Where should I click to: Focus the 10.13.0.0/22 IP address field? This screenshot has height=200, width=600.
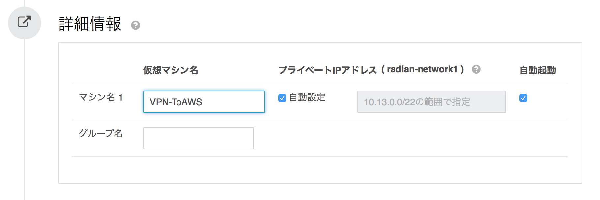click(431, 102)
